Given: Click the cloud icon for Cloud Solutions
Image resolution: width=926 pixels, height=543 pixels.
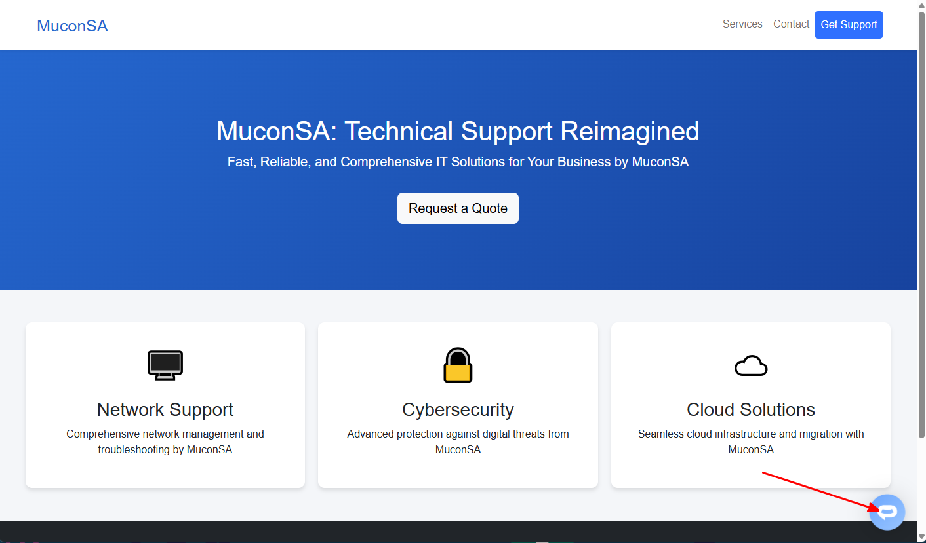Looking at the screenshot, I should coord(751,365).
